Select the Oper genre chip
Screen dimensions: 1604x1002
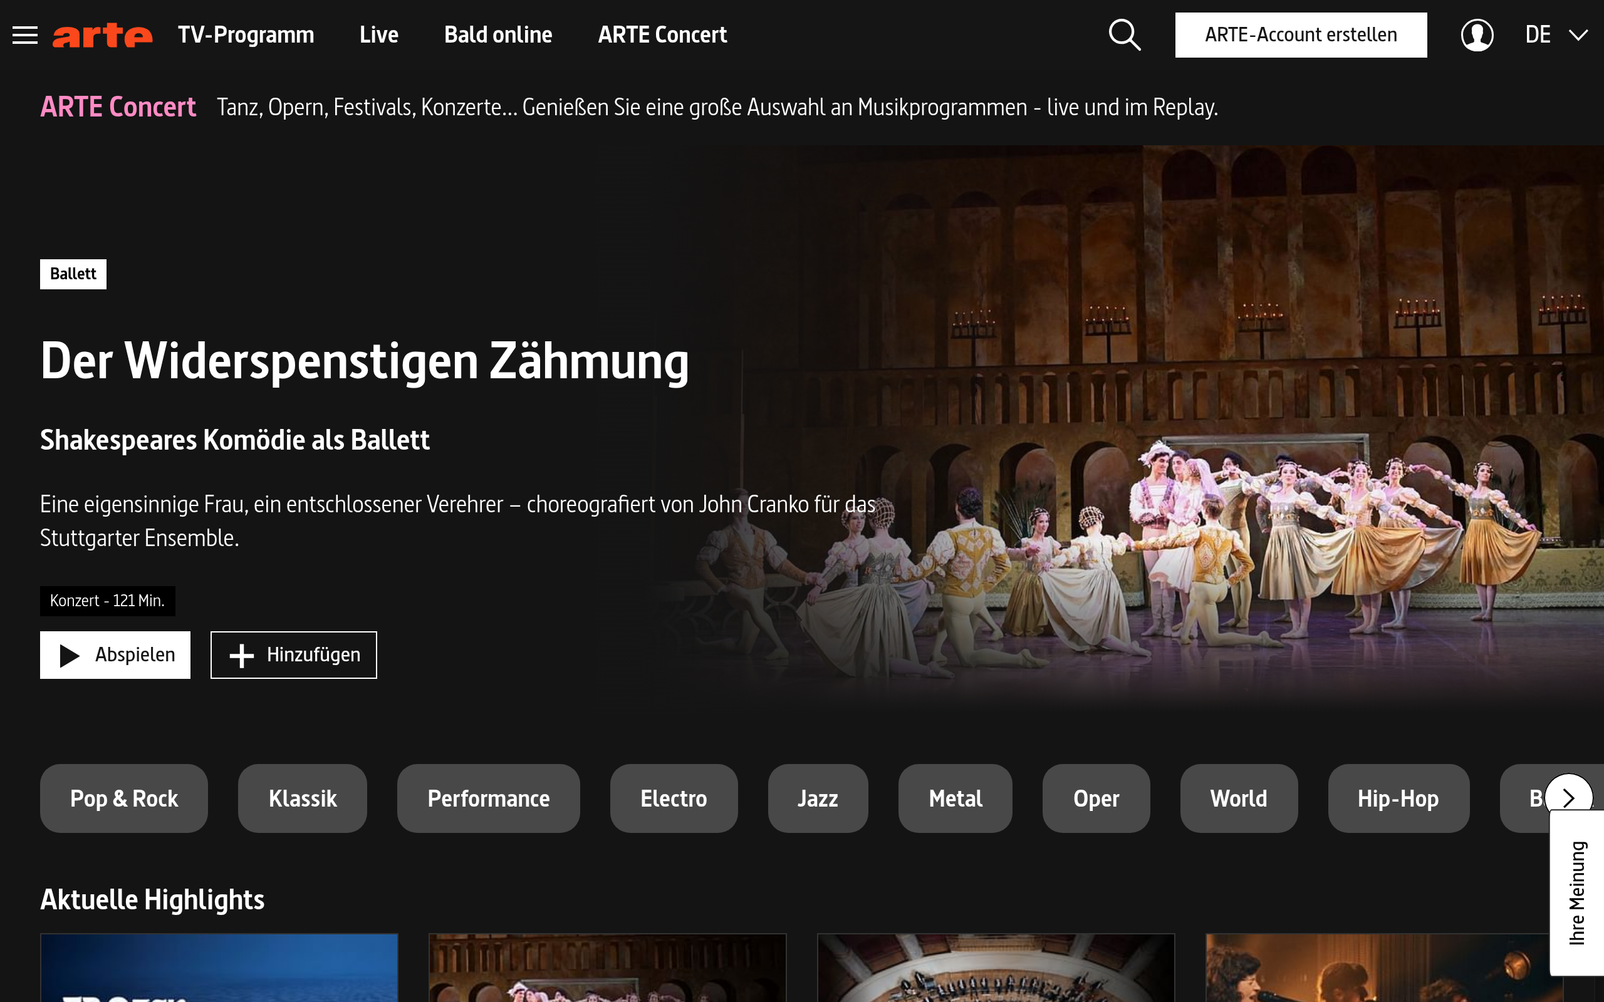click(1096, 798)
